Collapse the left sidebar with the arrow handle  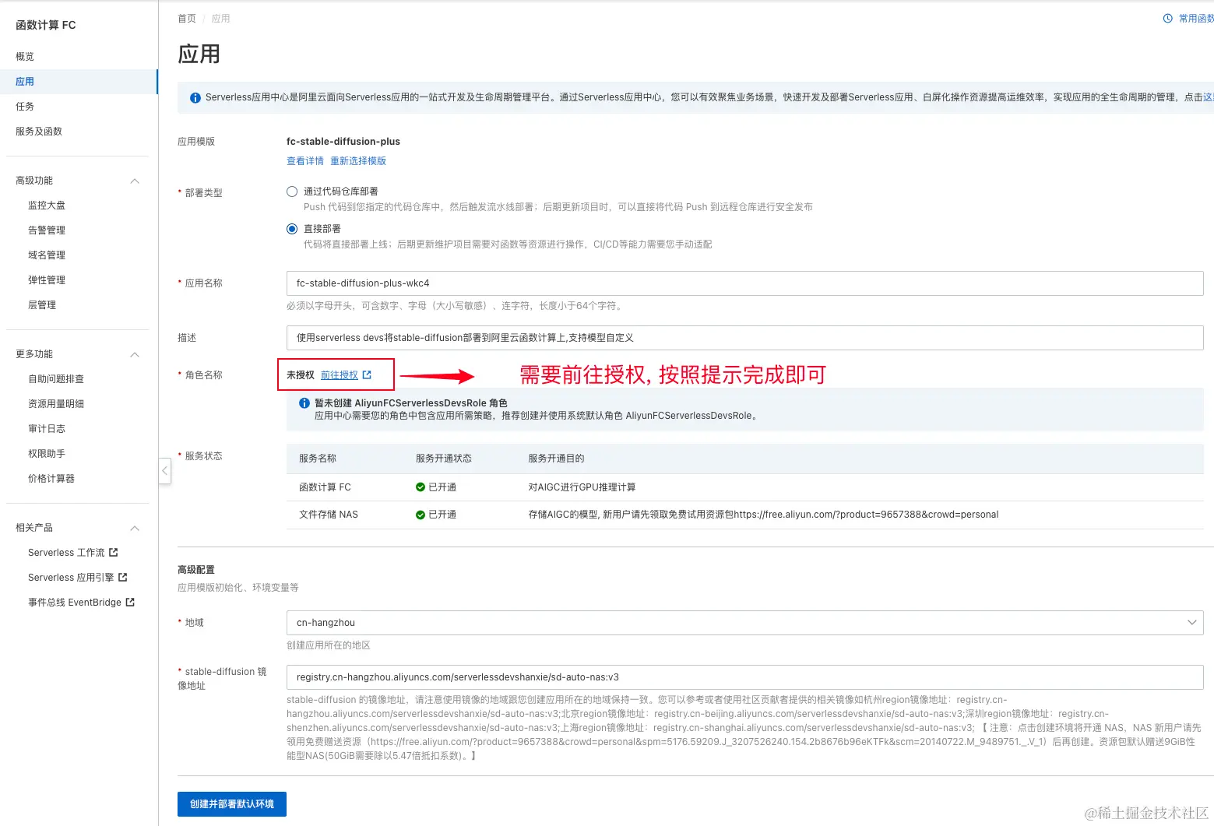(165, 471)
